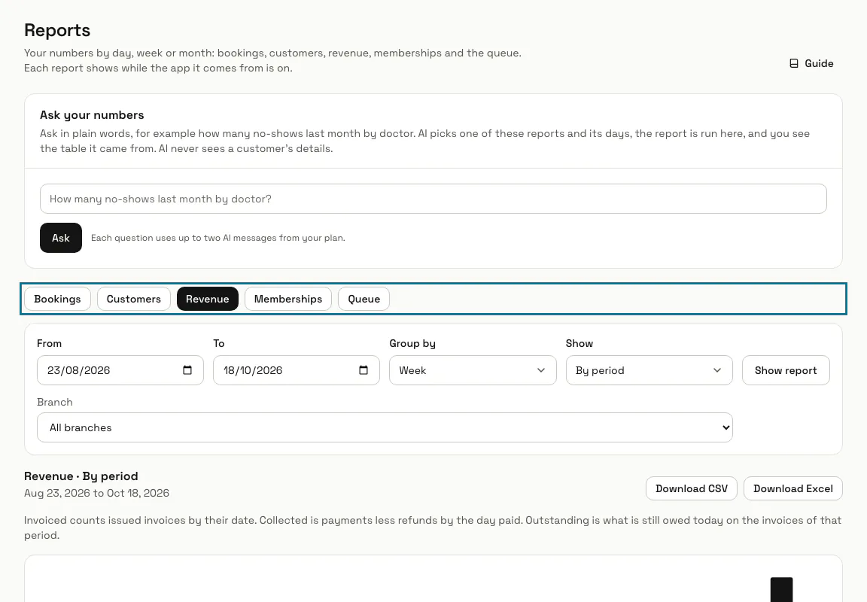This screenshot has height=602, width=867.
Task: Click the AI messages plan note
Action: [218, 238]
